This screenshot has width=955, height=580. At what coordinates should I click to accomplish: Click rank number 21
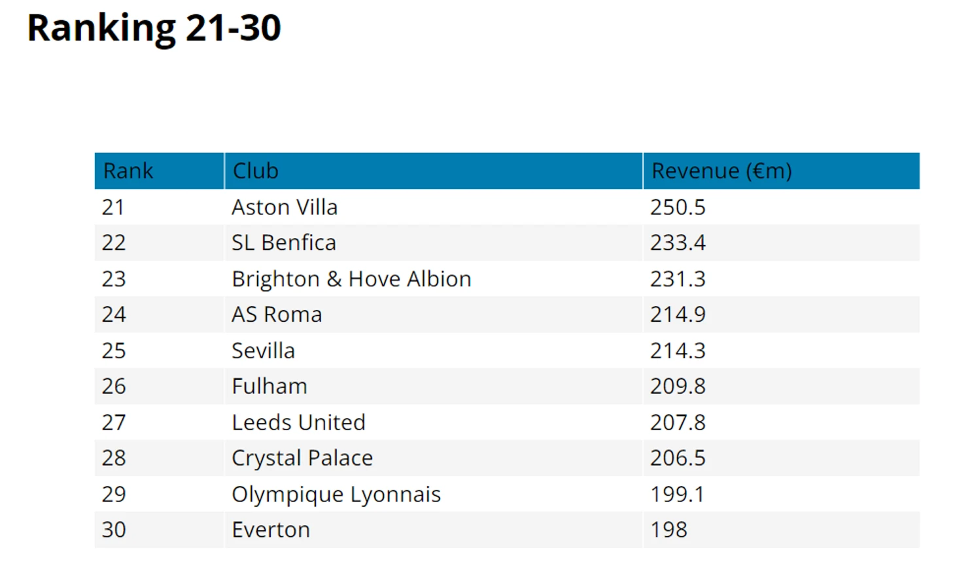pos(113,207)
